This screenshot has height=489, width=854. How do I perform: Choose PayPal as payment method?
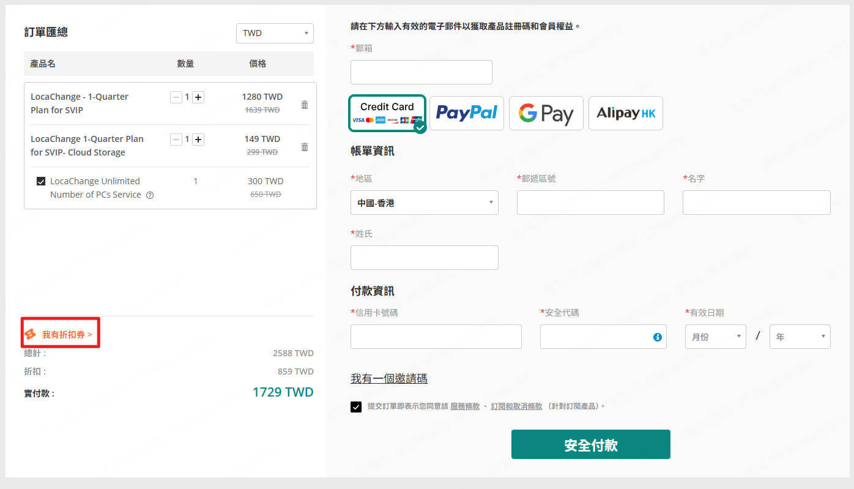[467, 113]
